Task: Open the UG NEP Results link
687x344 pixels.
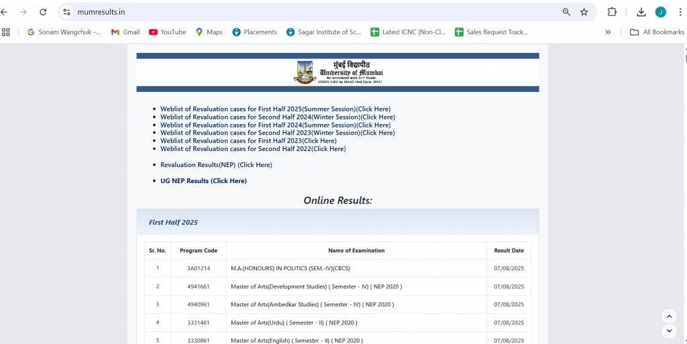Action: pos(203,181)
